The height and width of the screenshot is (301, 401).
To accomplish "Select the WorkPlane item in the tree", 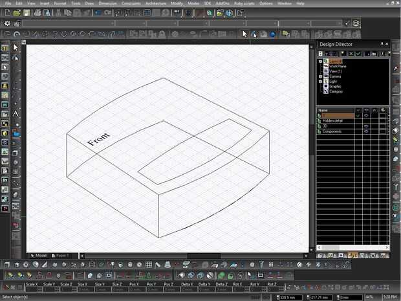I will pyautogui.click(x=338, y=65).
